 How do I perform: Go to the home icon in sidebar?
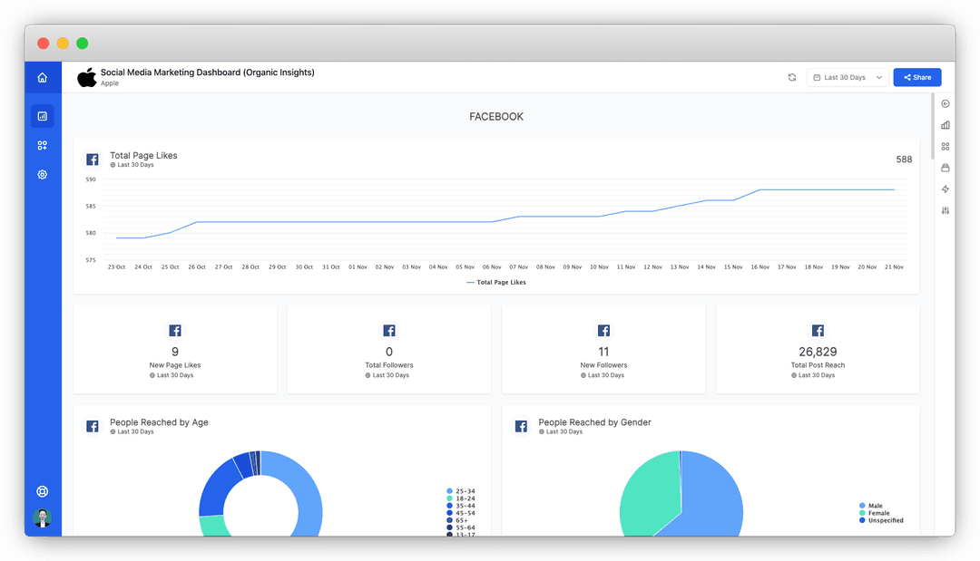(43, 77)
